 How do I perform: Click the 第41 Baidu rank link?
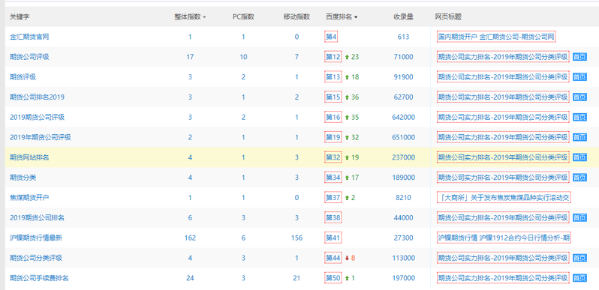333,238
